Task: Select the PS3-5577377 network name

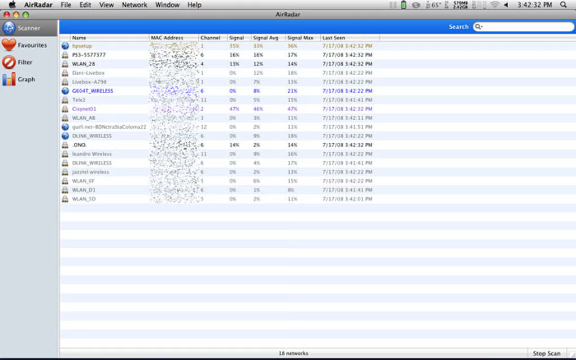Action: pyautogui.click(x=89, y=55)
